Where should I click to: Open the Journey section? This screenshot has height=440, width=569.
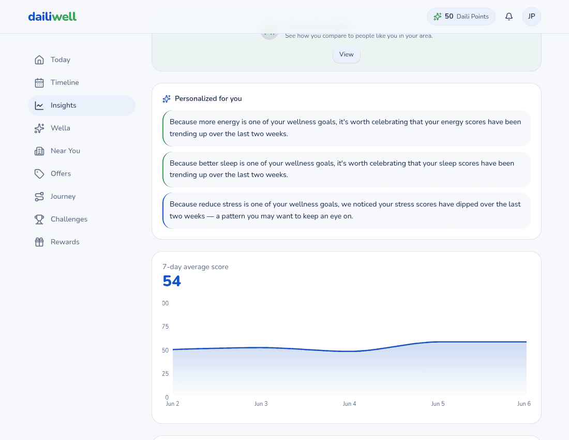click(82, 196)
